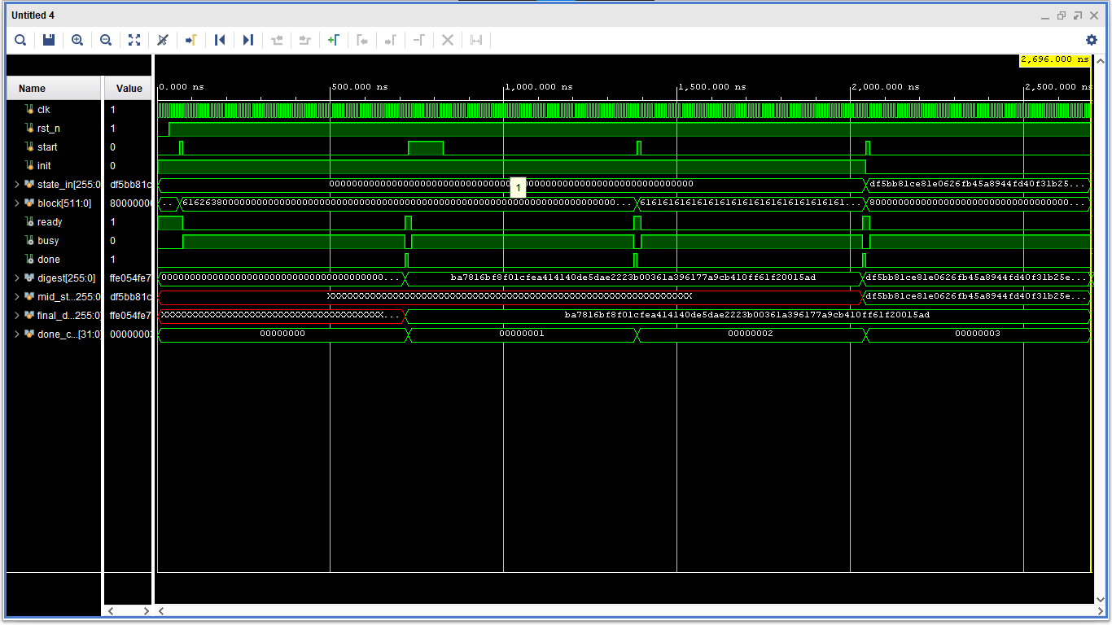Click done_c waveform value 00000002

tap(751, 334)
